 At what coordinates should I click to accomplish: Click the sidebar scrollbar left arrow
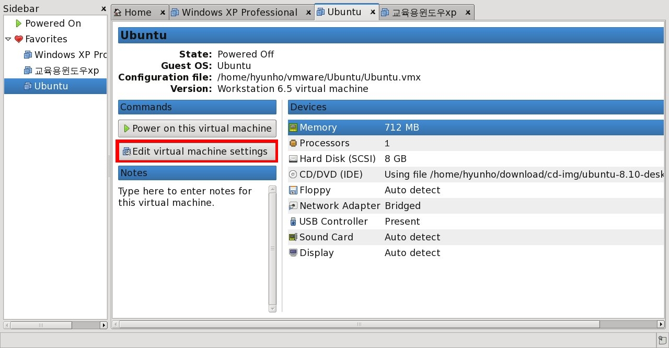7,325
